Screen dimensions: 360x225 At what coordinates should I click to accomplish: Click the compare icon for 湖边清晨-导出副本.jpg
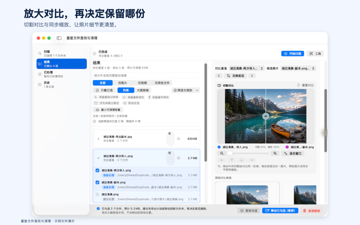[179, 139]
